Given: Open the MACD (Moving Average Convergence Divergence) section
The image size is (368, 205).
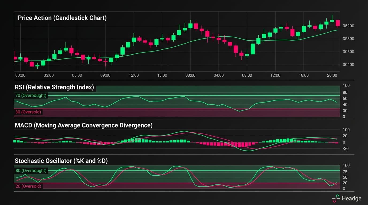Looking at the screenshot, I should (83, 125).
